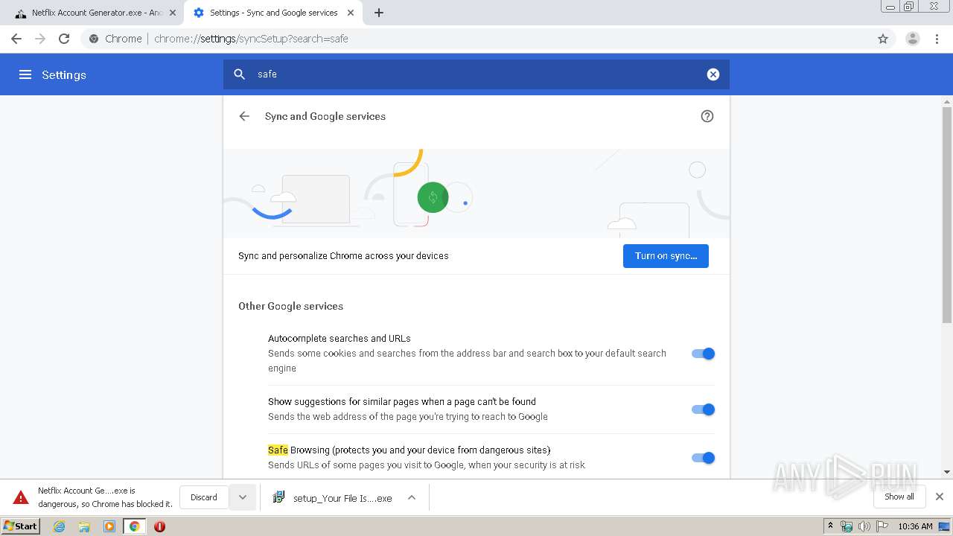Image resolution: width=953 pixels, height=536 pixels.
Task: Open the media player taskbar icon
Action: pyautogui.click(x=109, y=526)
